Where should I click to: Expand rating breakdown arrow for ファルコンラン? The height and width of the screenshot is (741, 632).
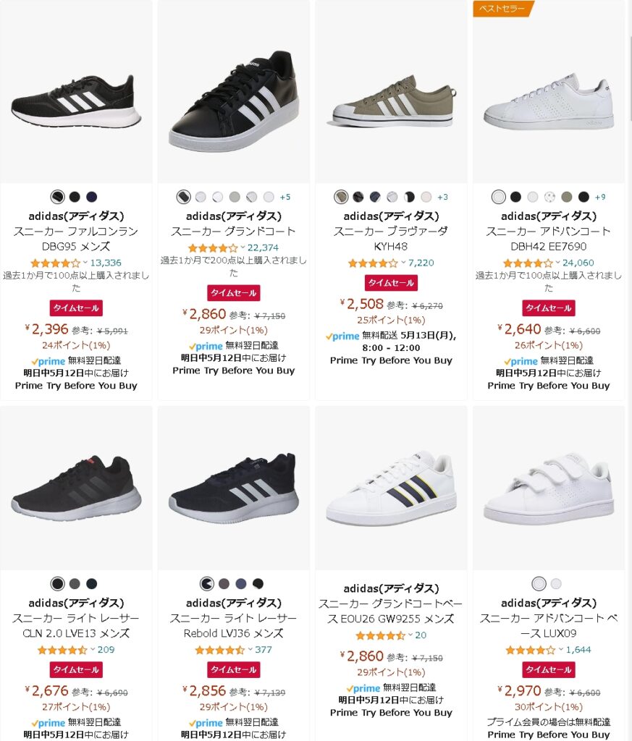point(85,263)
